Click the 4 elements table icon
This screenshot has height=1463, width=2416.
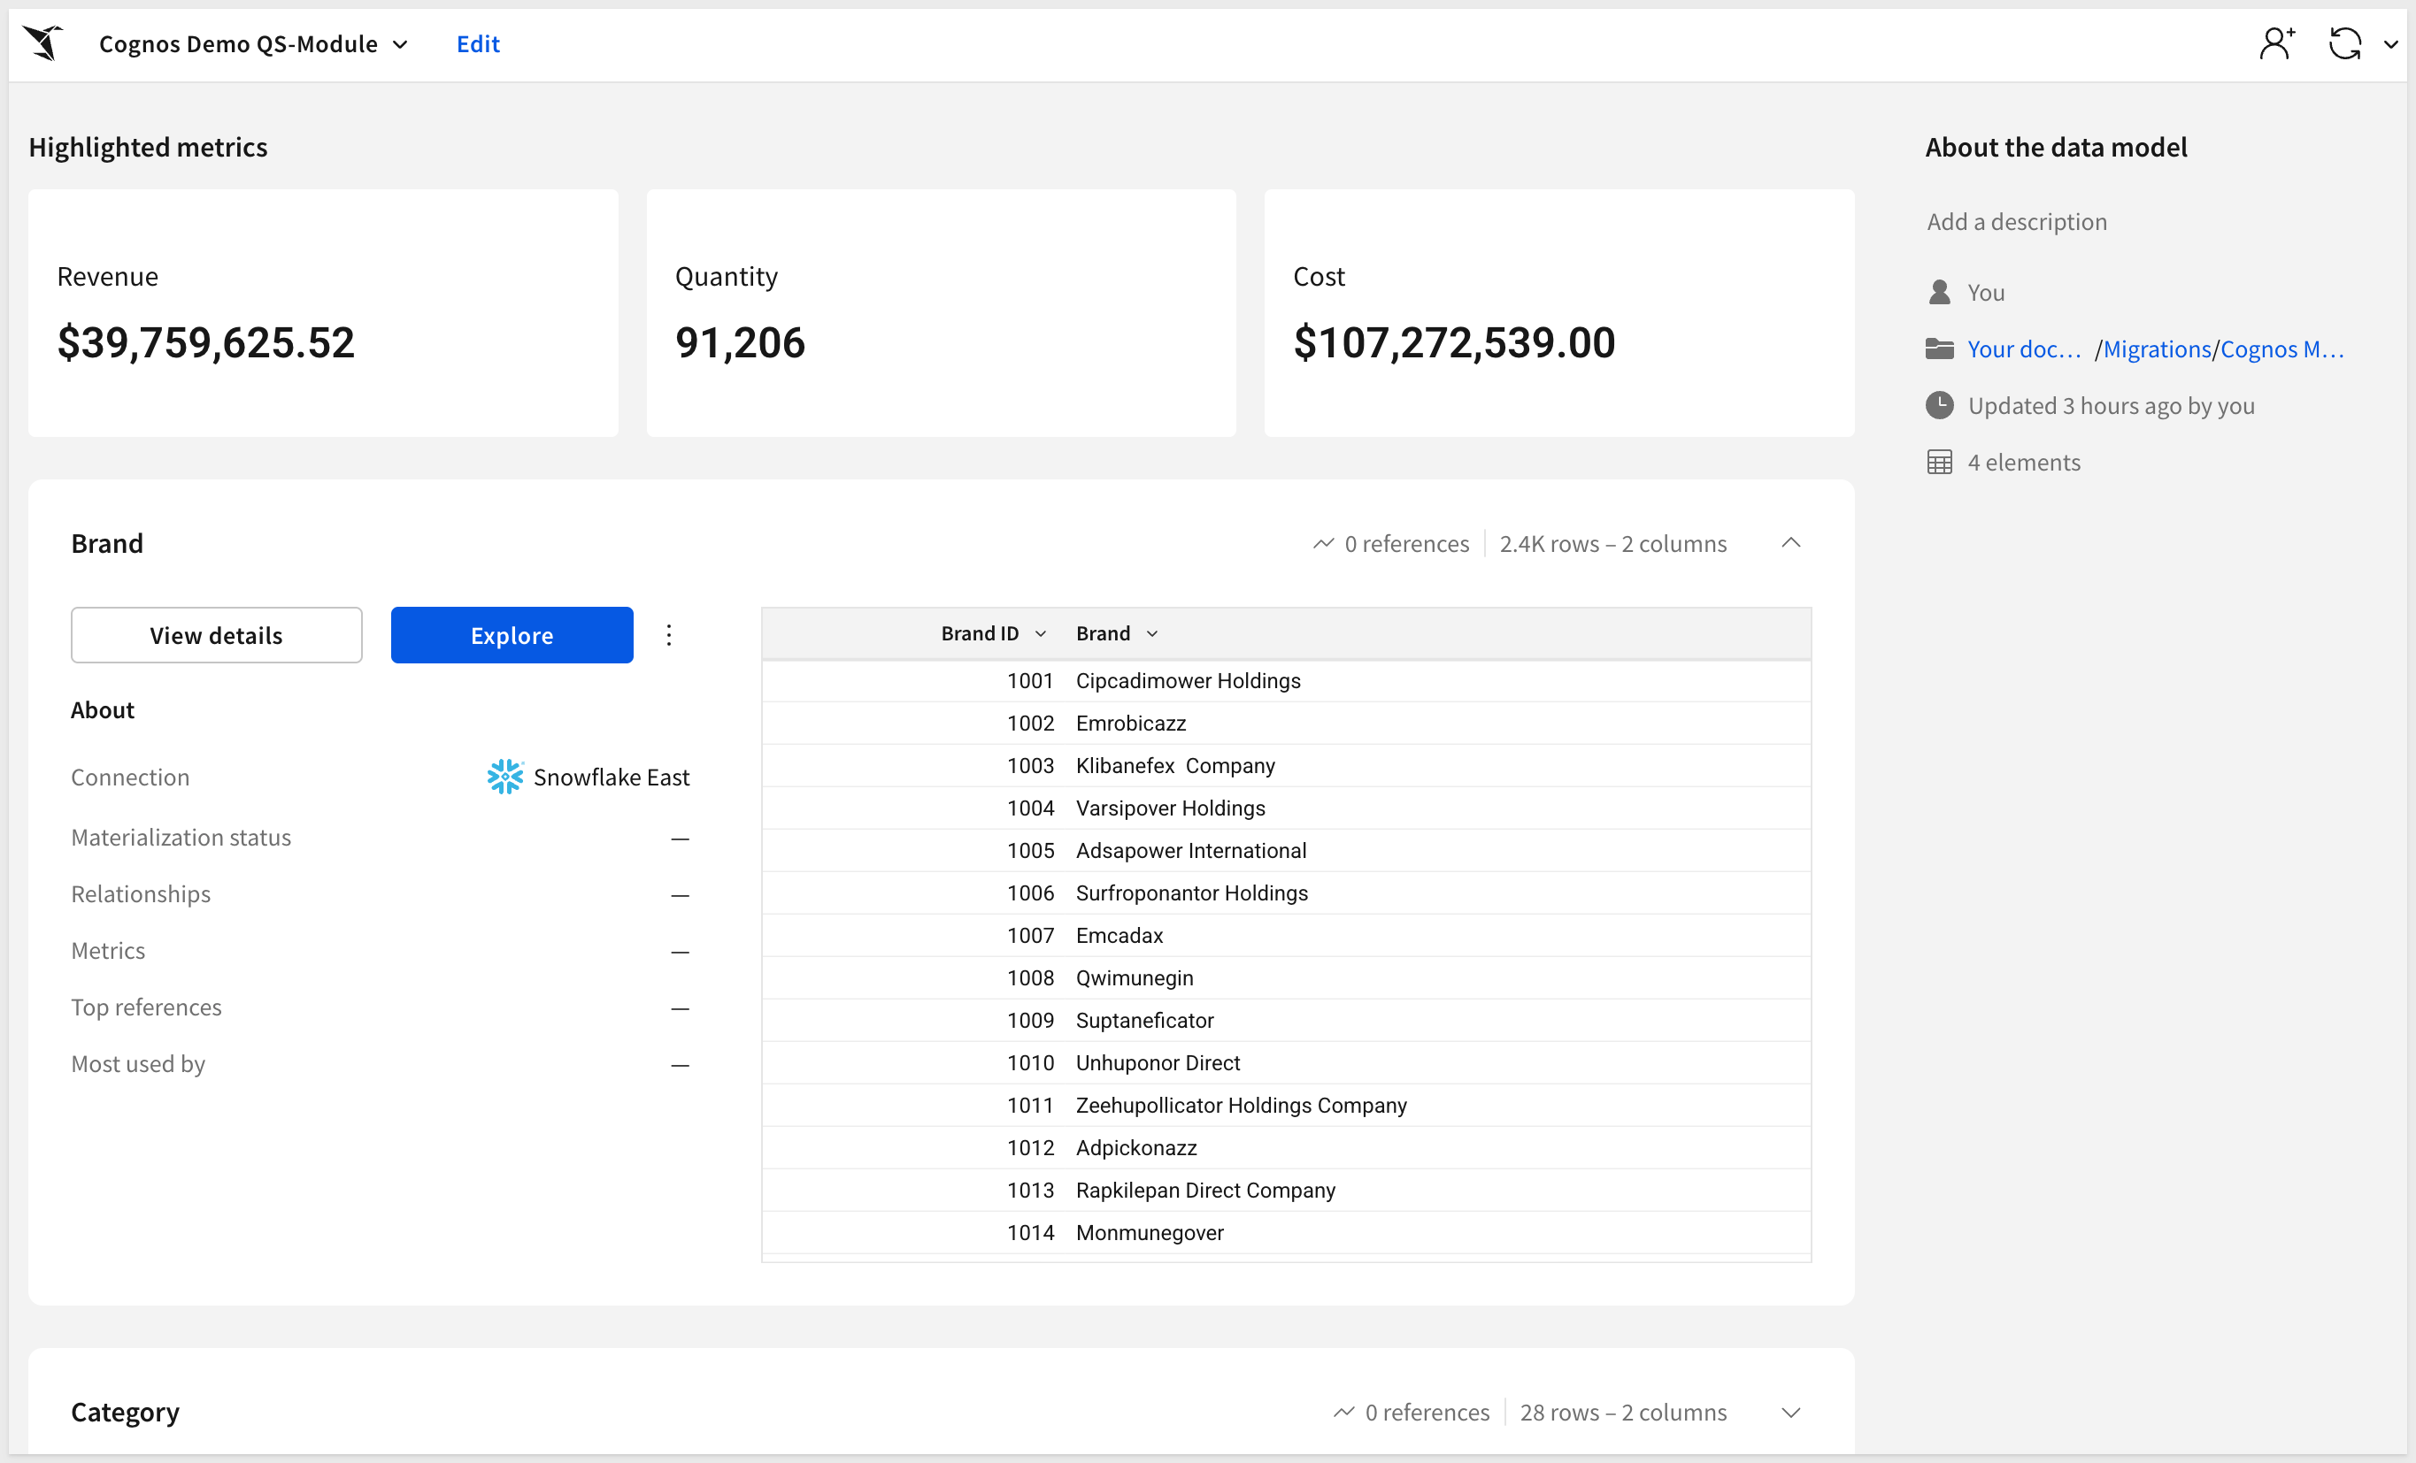1938,463
